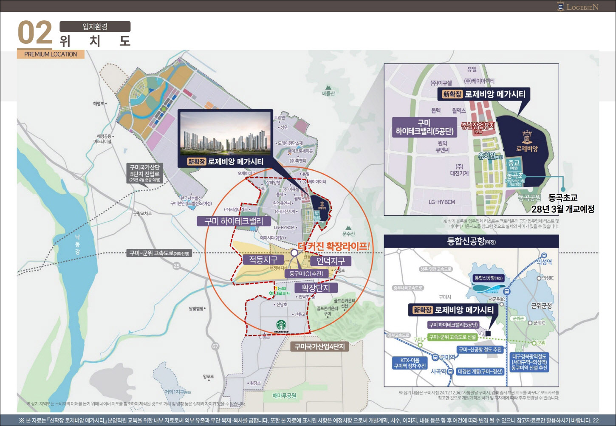Viewport: 616px width, 426px height.
Task: Click the 골프존카운티 선산 label
Action: [344, 303]
